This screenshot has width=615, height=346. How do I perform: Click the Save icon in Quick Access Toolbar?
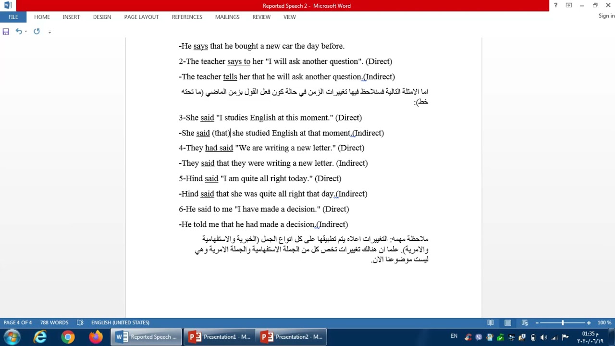click(x=6, y=31)
